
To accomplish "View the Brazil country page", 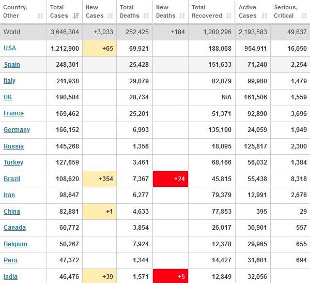I will tap(11, 179).
